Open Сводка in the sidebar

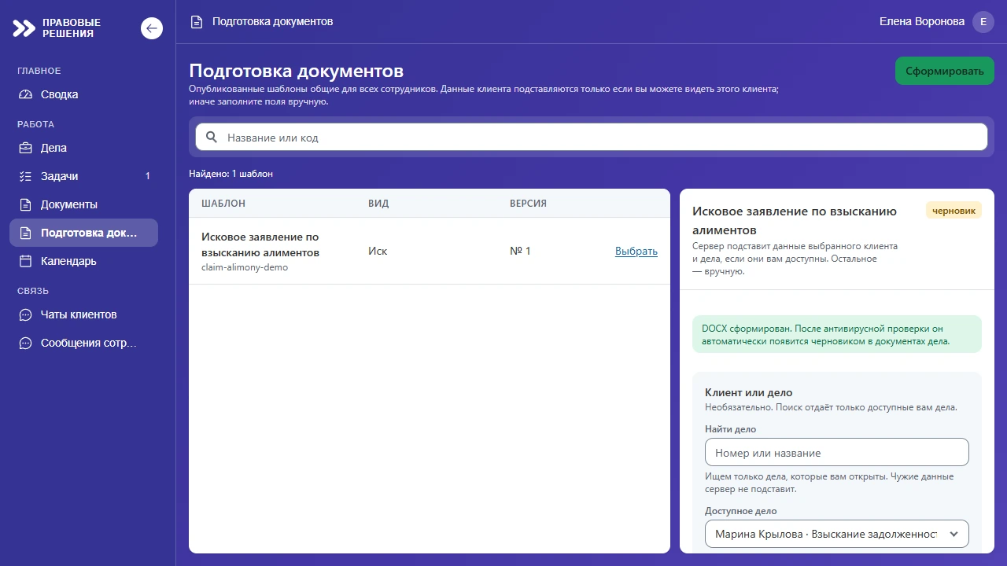83,94
